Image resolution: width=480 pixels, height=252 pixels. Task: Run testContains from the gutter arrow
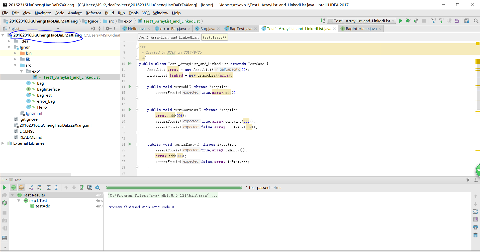130,110
